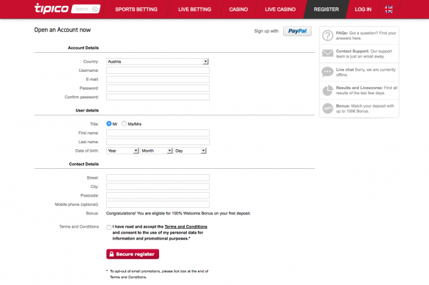Image resolution: width=429 pixels, height=285 pixels.
Task: Expand the birth Year dropdown
Action: (x=122, y=150)
